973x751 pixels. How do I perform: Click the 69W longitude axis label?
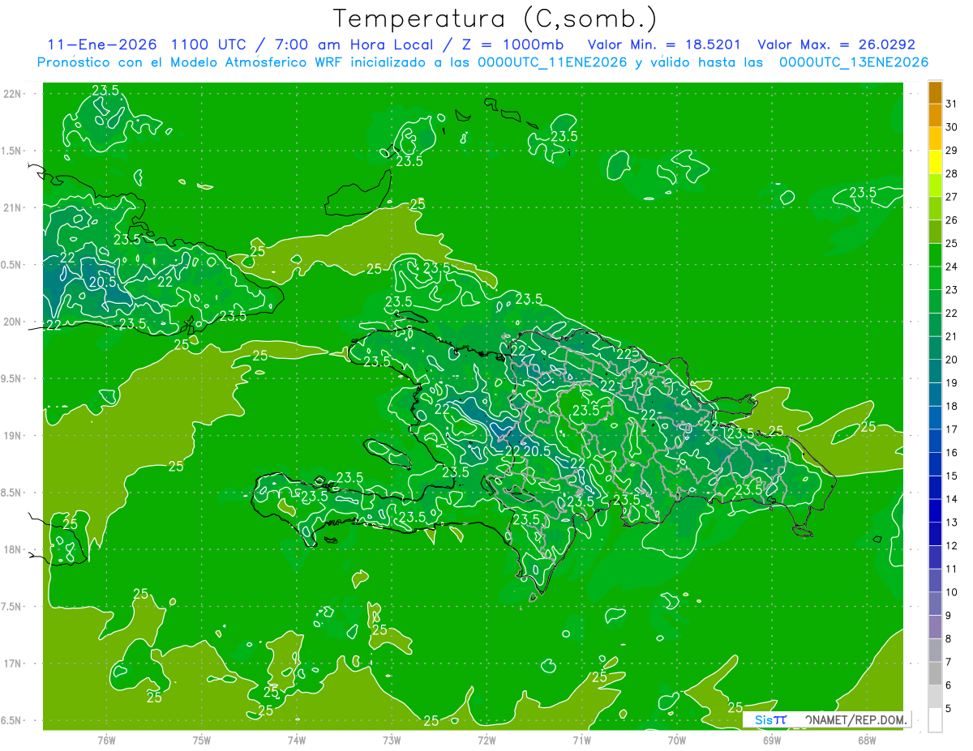[772, 740]
